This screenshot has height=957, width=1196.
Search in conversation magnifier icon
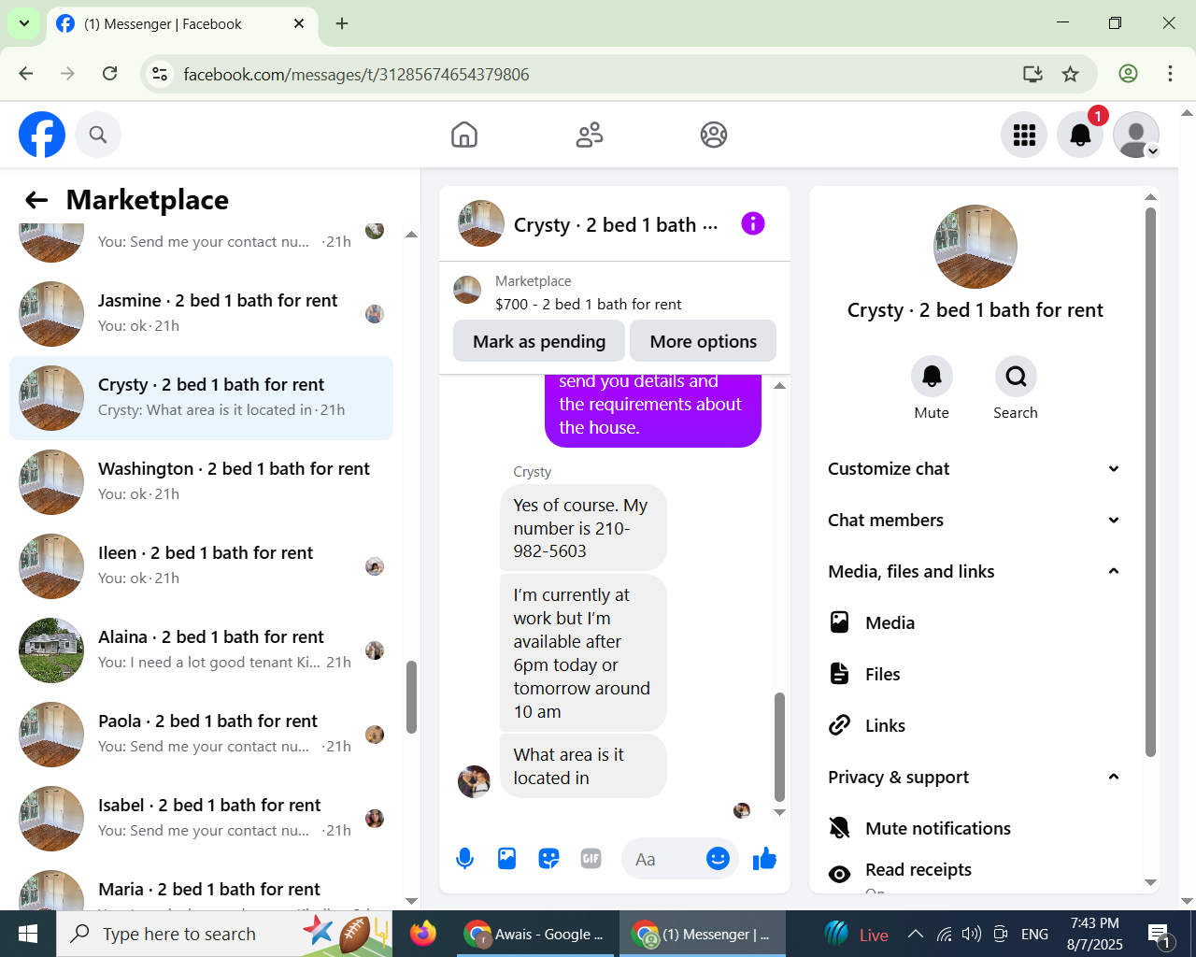click(1016, 377)
